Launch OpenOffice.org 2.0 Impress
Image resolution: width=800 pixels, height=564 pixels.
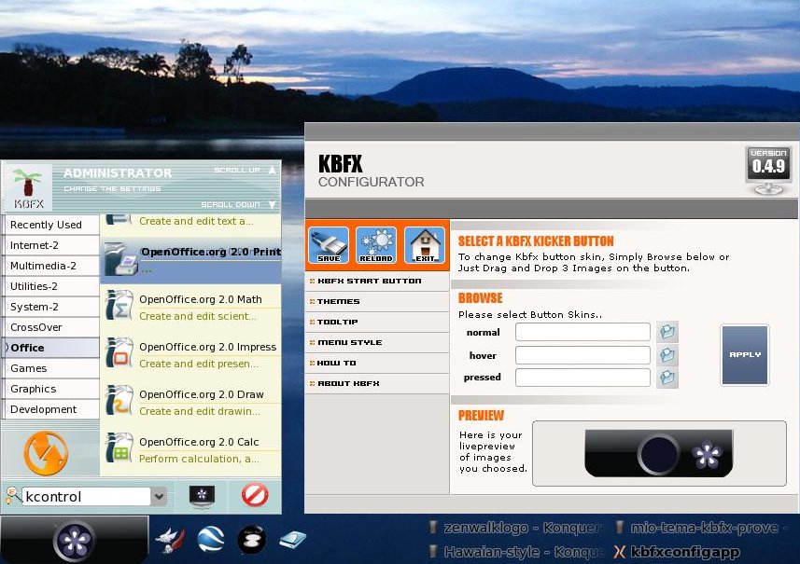(x=190, y=354)
